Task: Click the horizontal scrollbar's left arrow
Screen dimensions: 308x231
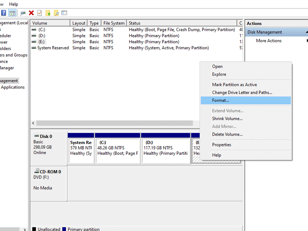Action: tap(33, 123)
